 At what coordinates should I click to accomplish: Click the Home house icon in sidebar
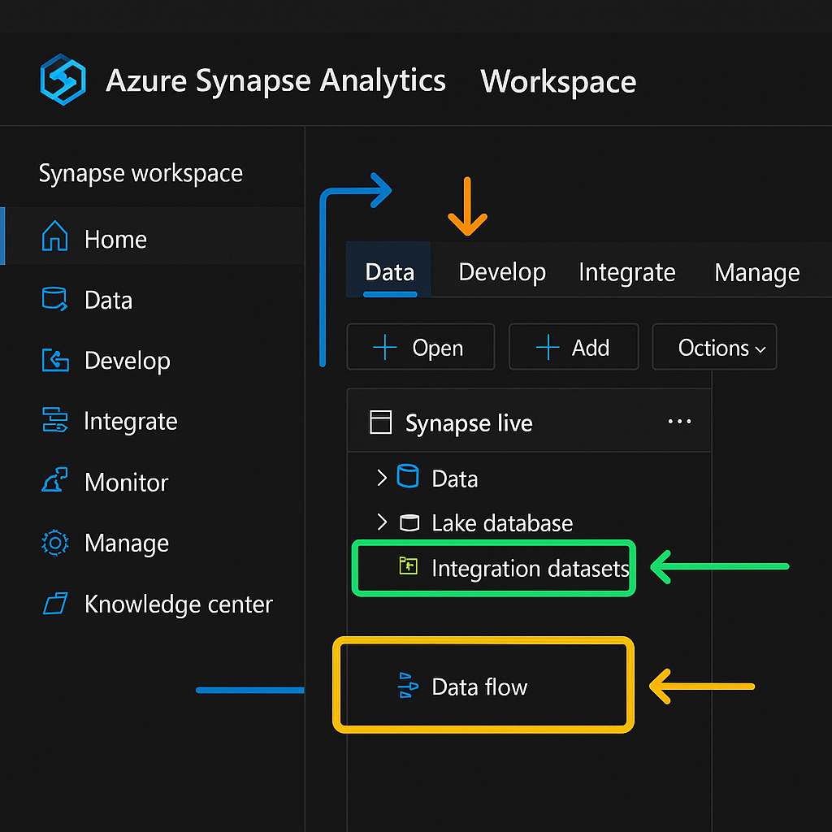click(x=54, y=236)
